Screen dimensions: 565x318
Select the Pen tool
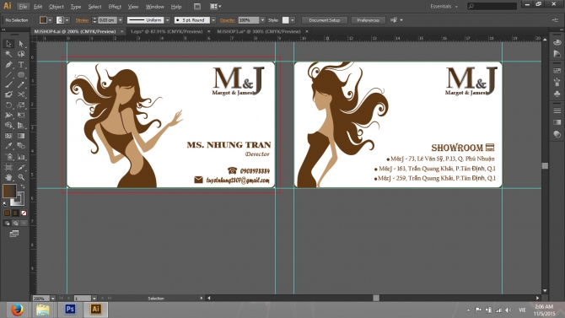coord(8,65)
